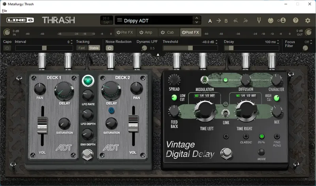Select the CLASSIC delay mode LED
This screenshot has height=186, width=316.
[x=246, y=136]
